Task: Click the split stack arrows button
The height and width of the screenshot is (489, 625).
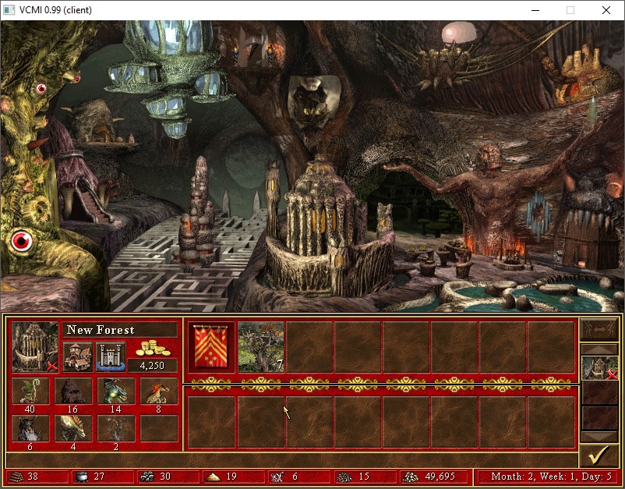Action: point(599,329)
